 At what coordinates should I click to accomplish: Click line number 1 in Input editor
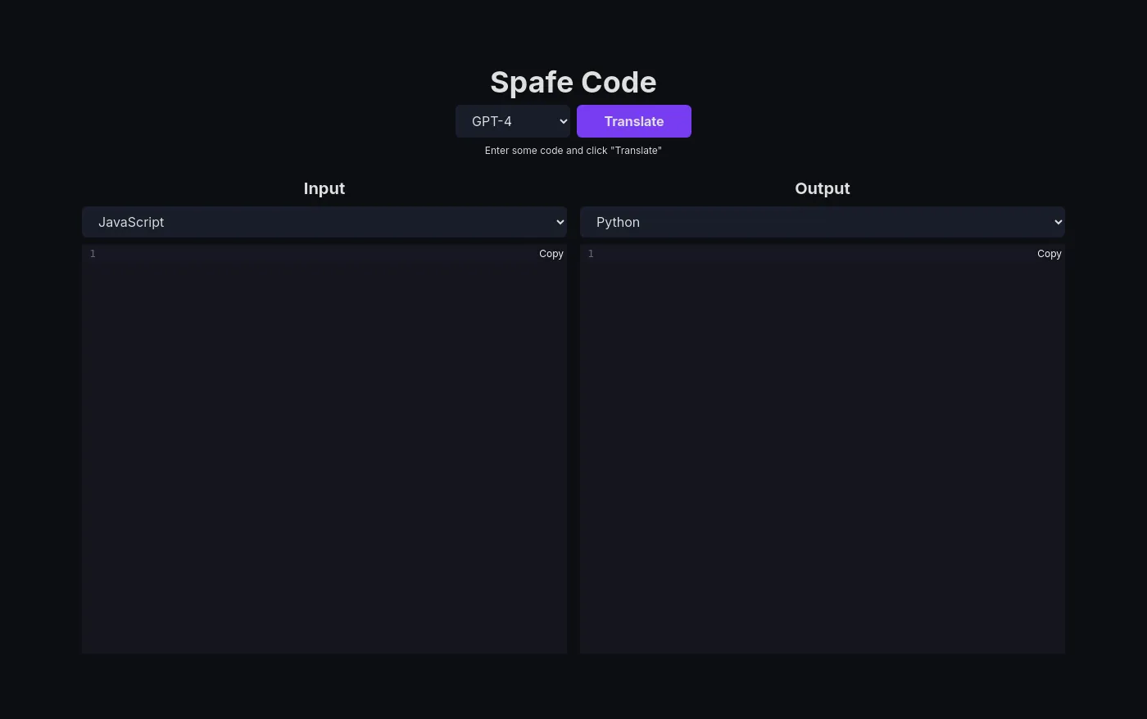pyautogui.click(x=93, y=254)
